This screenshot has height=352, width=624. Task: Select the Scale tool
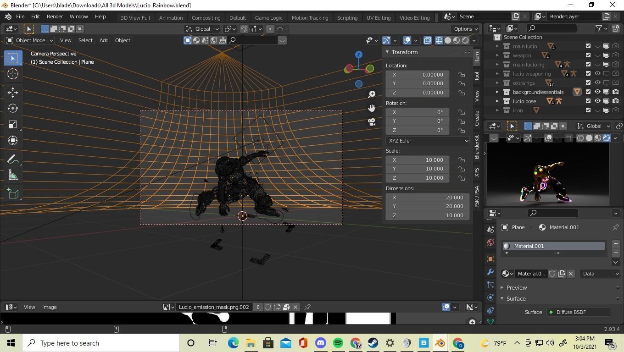pyautogui.click(x=13, y=124)
